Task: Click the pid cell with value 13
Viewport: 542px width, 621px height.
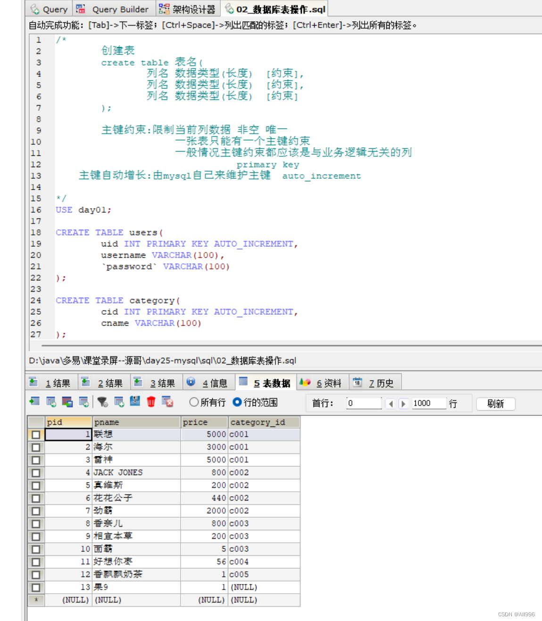Action: coord(68,587)
